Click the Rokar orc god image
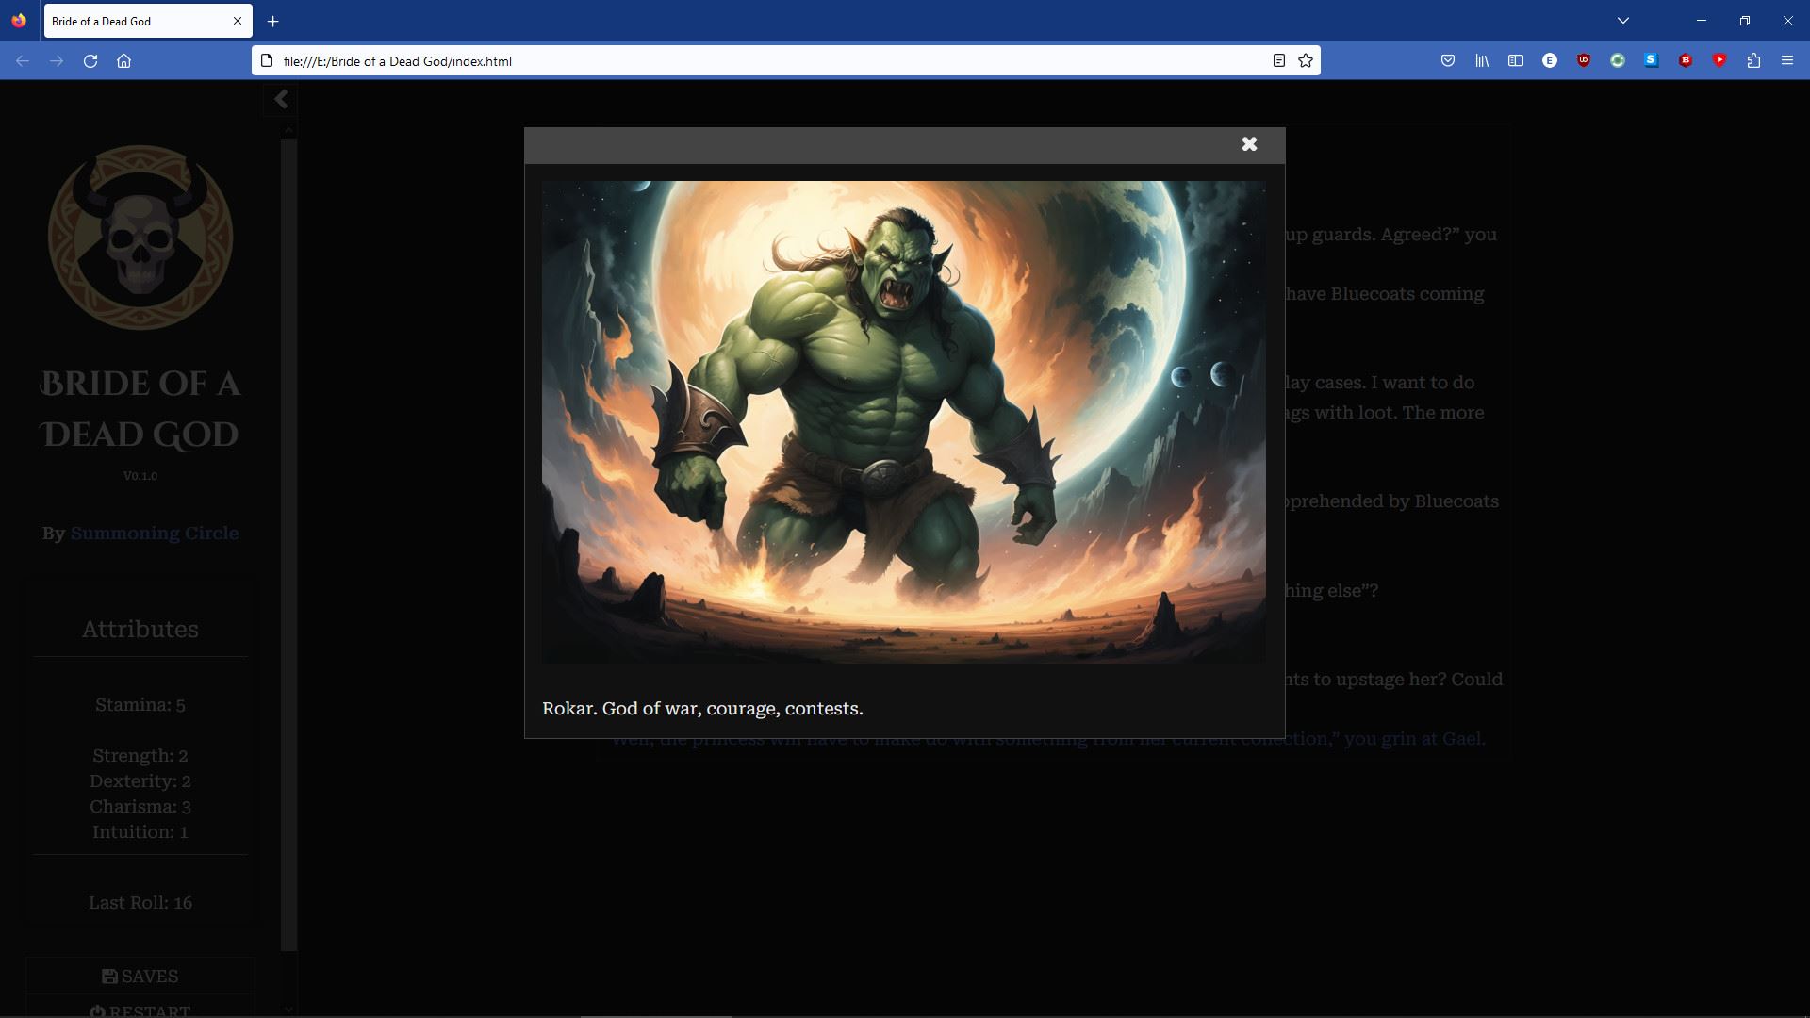1810x1018 pixels. click(x=903, y=422)
